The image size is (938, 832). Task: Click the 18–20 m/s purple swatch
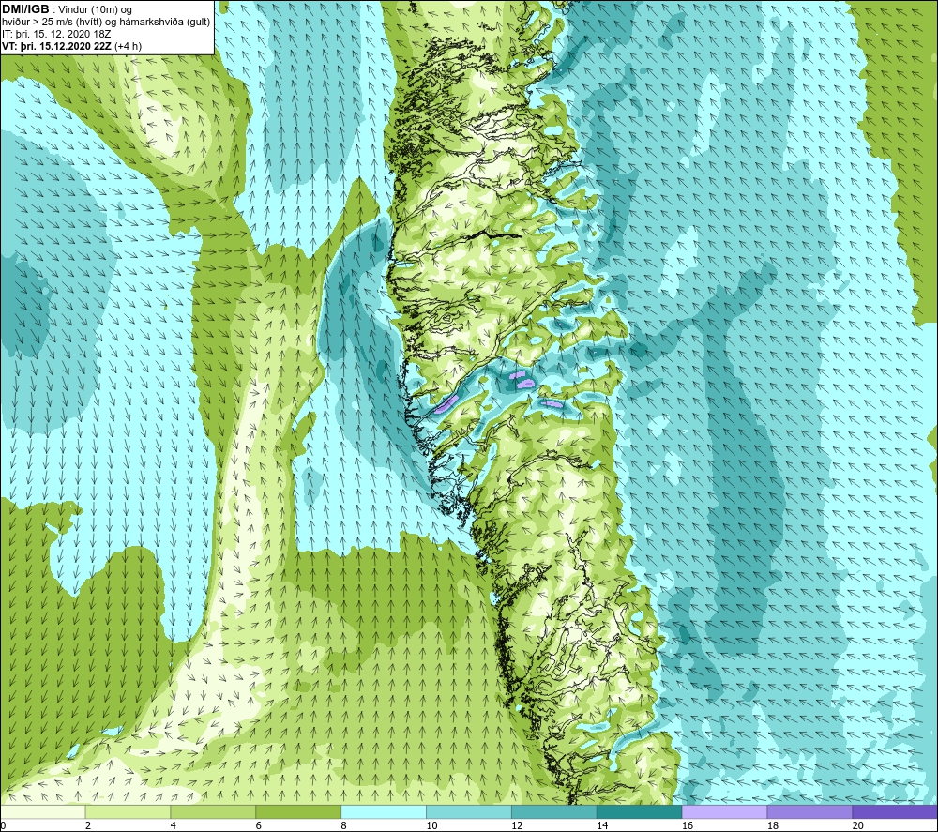coord(810,811)
